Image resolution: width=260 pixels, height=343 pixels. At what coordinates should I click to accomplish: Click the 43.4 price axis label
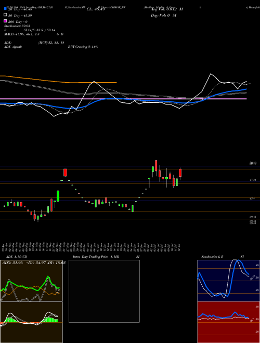click(252, 199)
